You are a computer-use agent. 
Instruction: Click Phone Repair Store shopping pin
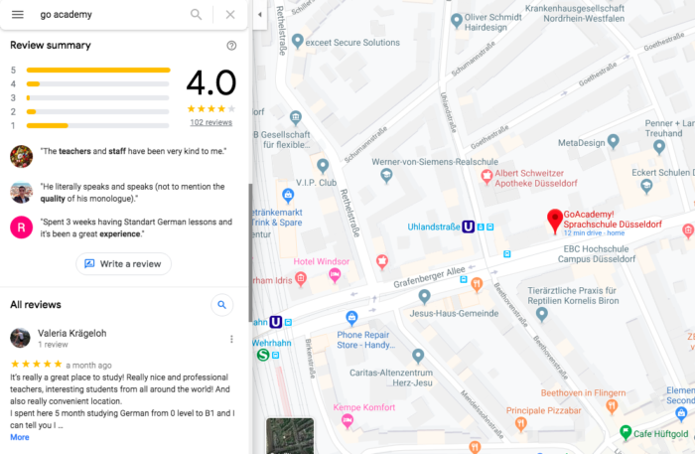(351, 318)
